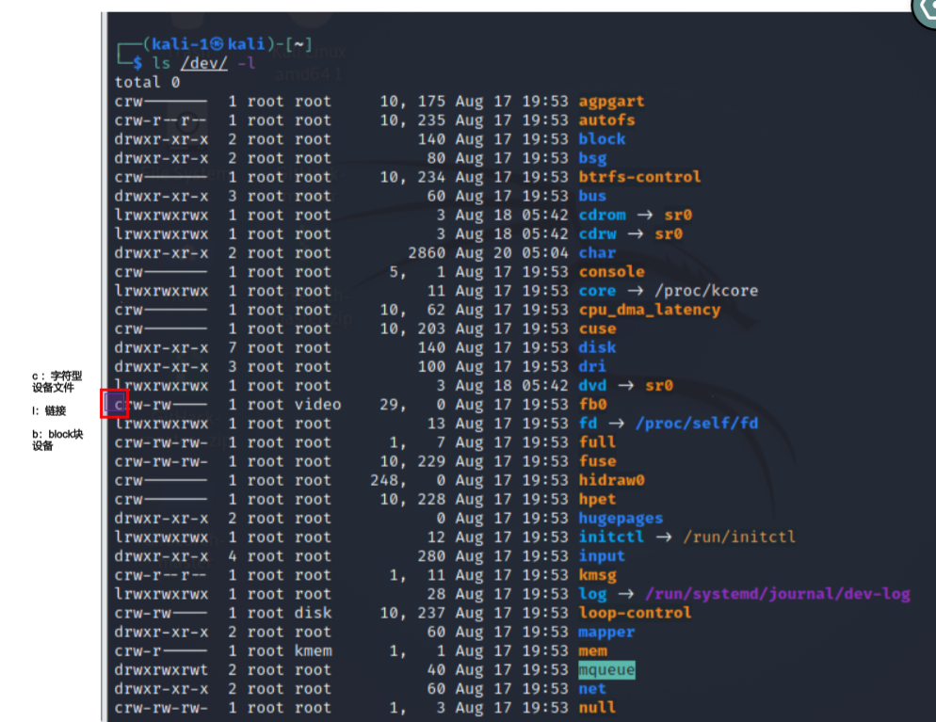Click the 'video' group of fb0
The width and height of the screenshot is (936, 722).
coord(317,405)
